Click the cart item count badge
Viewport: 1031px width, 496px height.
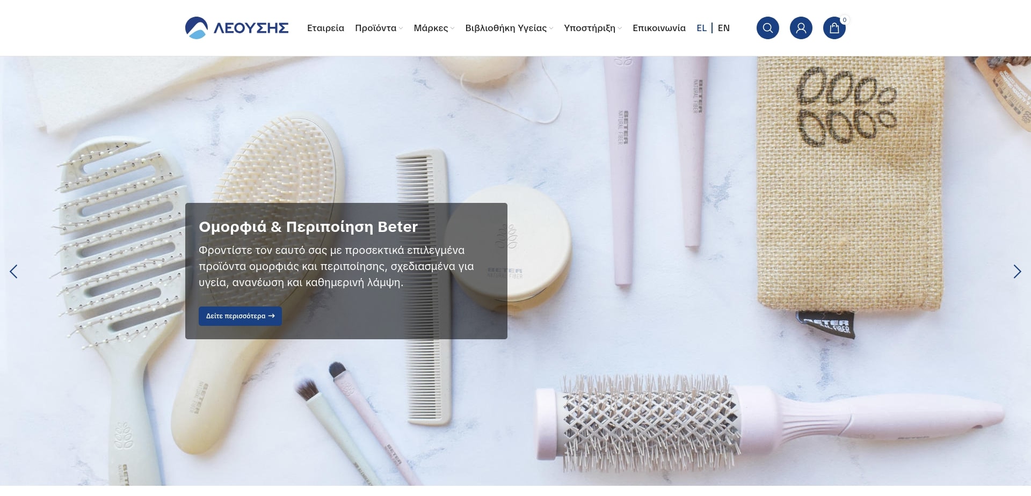click(x=845, y=20)
